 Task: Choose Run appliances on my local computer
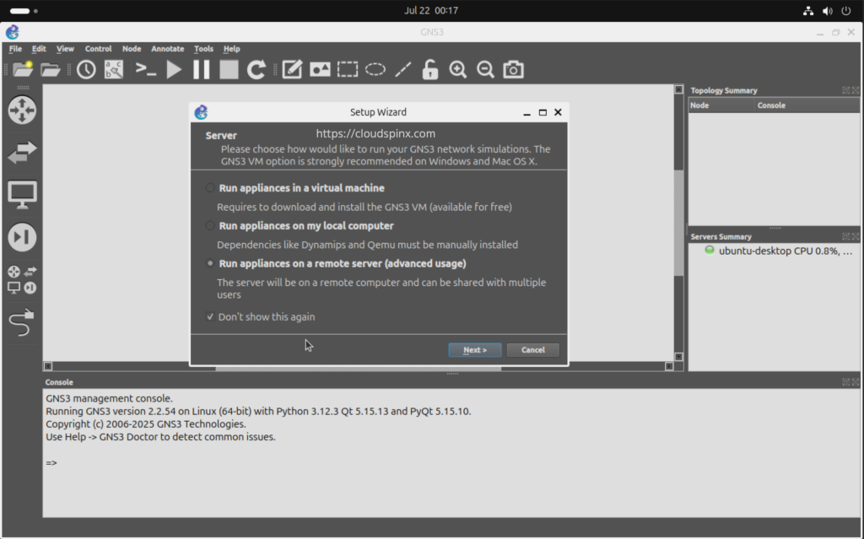click(x=211, y=225)
